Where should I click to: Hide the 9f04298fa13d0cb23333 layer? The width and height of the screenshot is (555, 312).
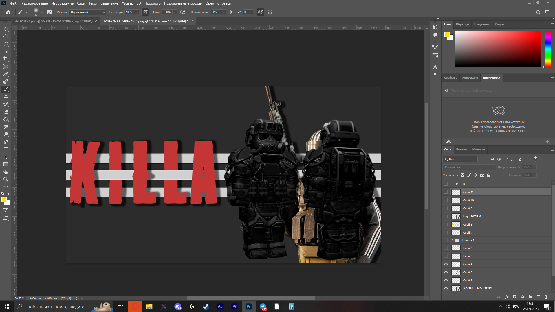click(x=446, y=288)
